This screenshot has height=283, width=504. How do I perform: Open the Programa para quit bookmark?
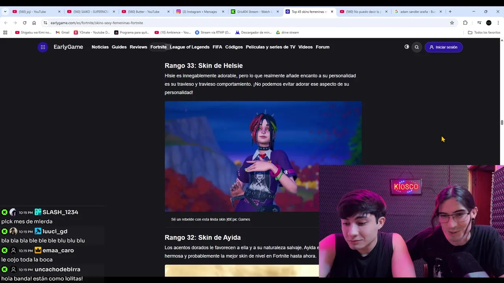tap(132, 33)
